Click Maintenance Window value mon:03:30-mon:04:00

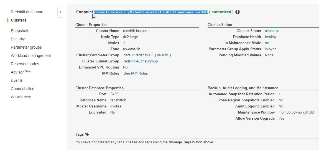click(x=296, y=112)
